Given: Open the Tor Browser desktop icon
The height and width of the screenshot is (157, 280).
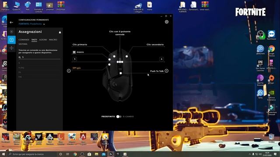Looking at the screenshot, I should 260,80.
